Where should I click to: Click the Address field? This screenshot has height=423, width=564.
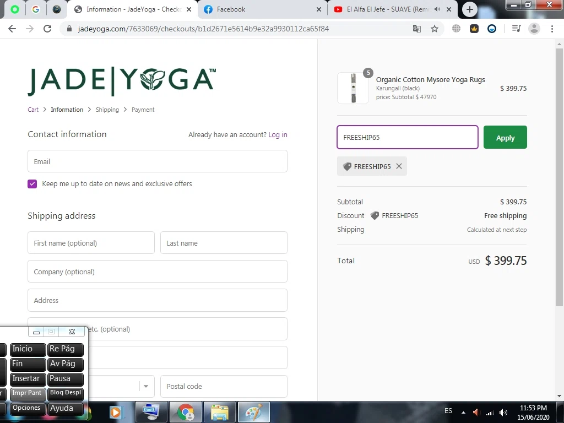tap(158, 300)
